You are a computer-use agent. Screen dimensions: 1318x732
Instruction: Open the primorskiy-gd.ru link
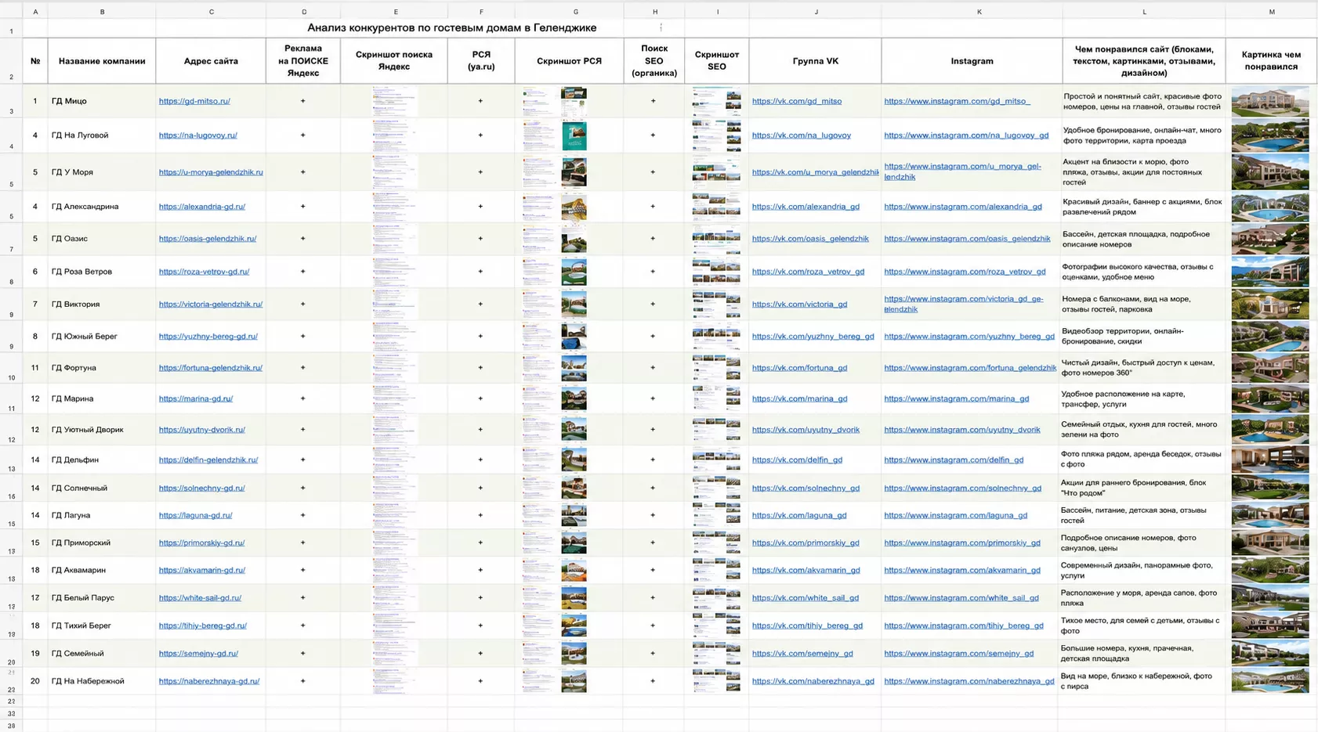tap(201, 543)
